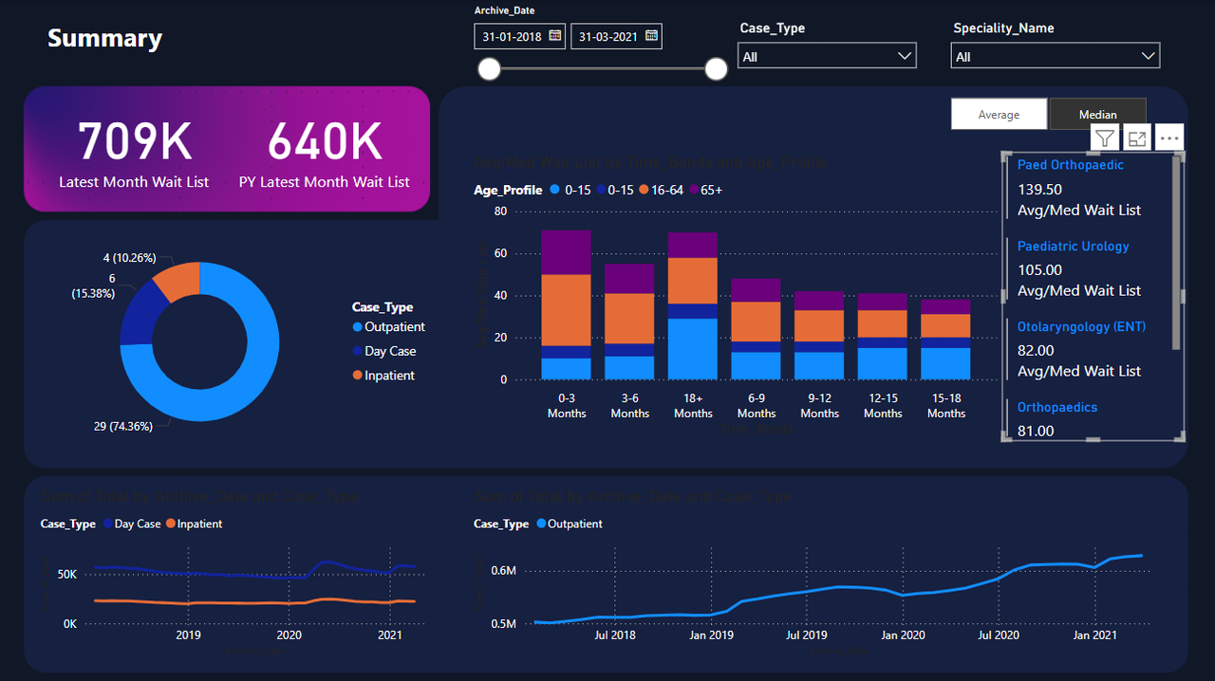Click the 82.00 value in card

point(1037,351)
